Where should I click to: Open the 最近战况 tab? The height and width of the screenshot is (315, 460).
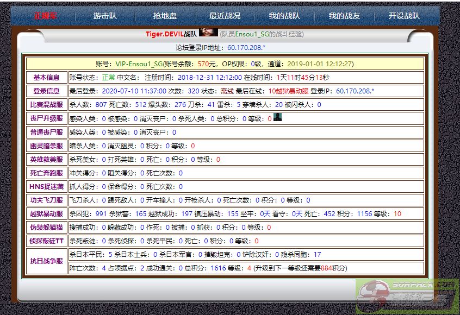[x=225, y=16]
